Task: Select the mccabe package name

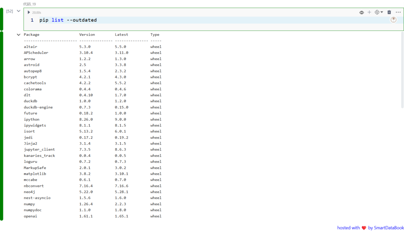Action: (x=30, y=180)
